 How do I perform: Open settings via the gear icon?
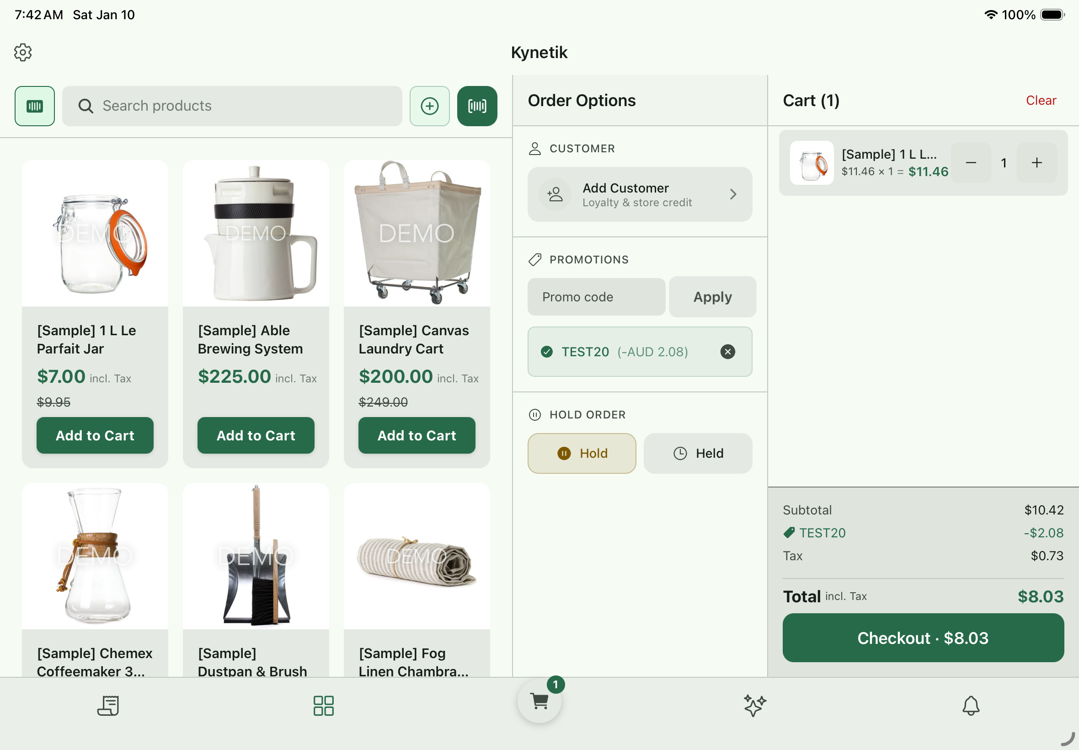[22, 52]
